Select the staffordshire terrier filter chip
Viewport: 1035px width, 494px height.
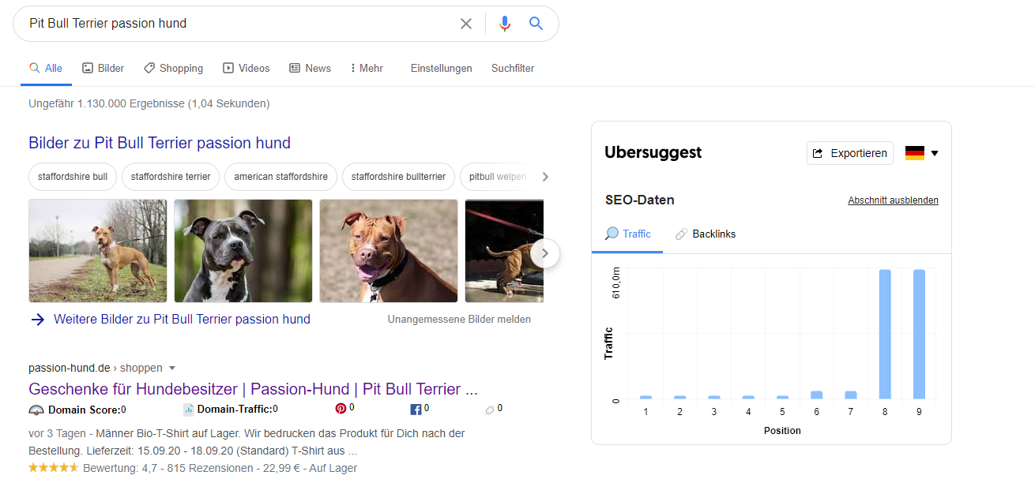click(x=171, y=177)
